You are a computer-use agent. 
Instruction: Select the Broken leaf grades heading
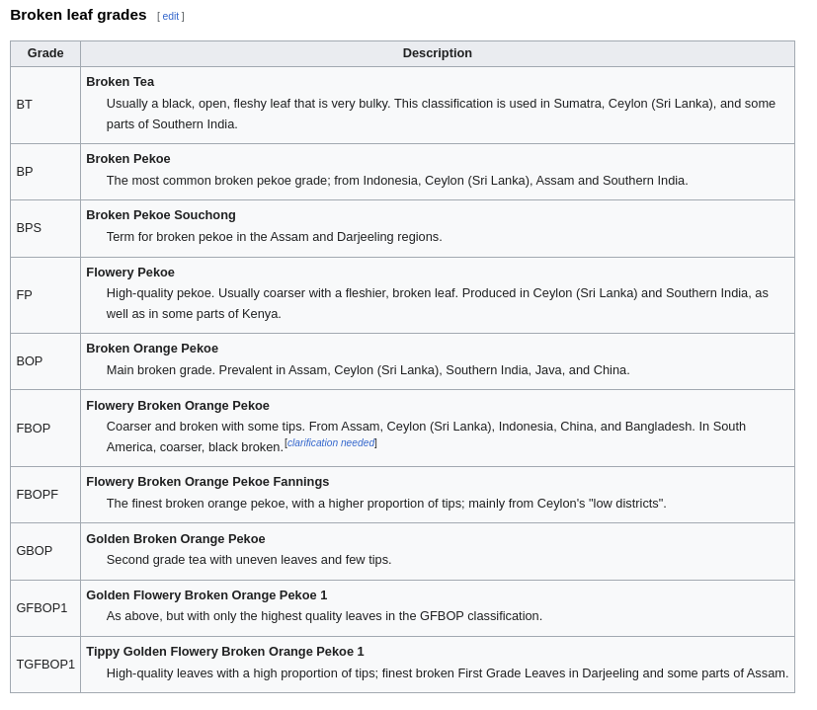coord(78,14)
